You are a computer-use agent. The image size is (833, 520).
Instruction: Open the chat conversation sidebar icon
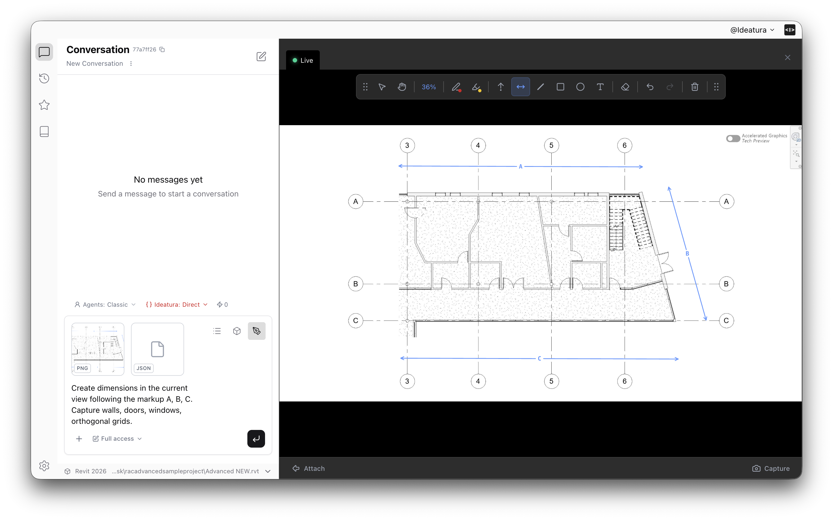tap(44, 52)
